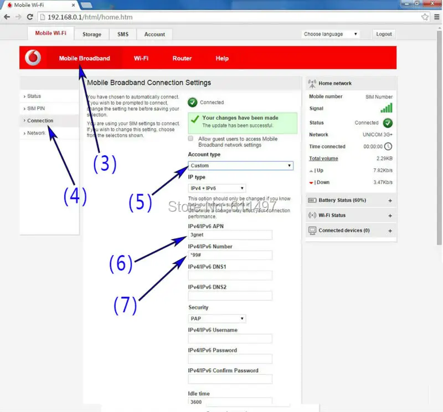Screen dimensions: 443x412
Task: Click the IPv4/IPv6 DNS2 input field
Action: coord(230,296)
